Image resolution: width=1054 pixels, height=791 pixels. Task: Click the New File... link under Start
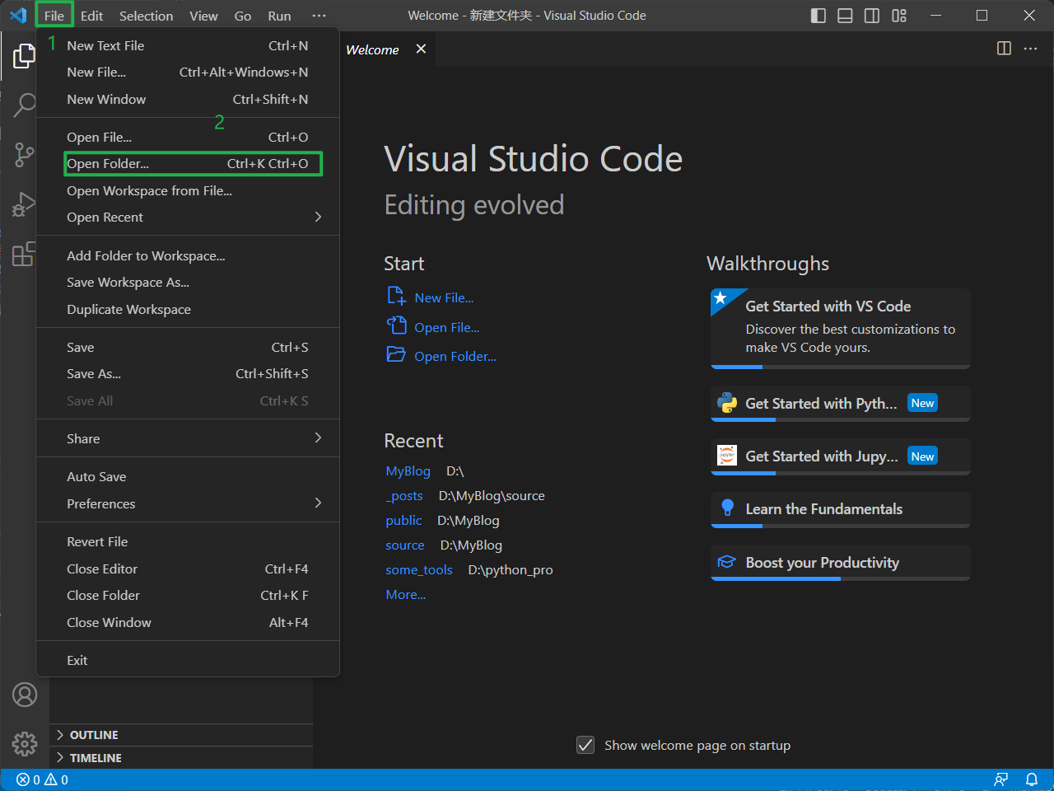(444, 298)
